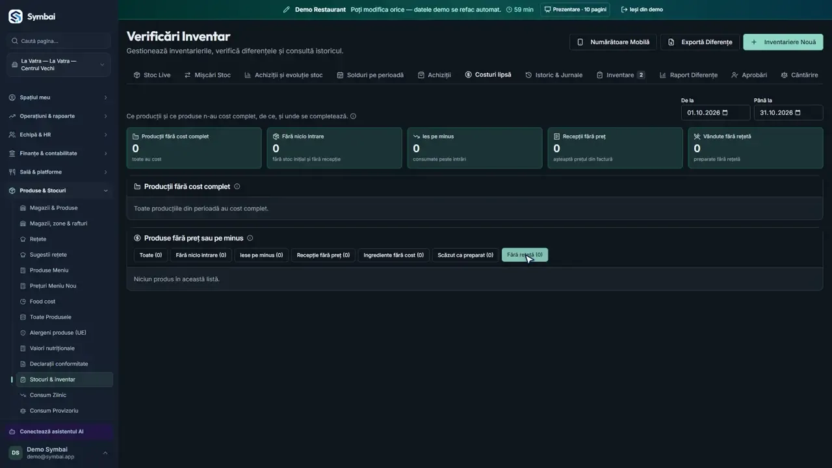The height and width of the screenshot is (468, 832).
Task: Open the Vândute fără rețetă summary card
Action: [755, 148]
